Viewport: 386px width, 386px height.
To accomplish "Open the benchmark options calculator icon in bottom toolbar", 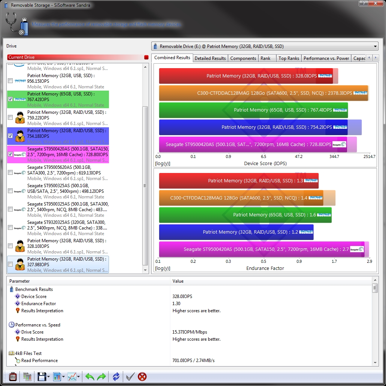I will tap(13, 377).
